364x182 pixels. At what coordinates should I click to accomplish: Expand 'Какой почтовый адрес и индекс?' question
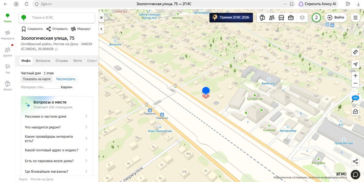coord(56,150)
